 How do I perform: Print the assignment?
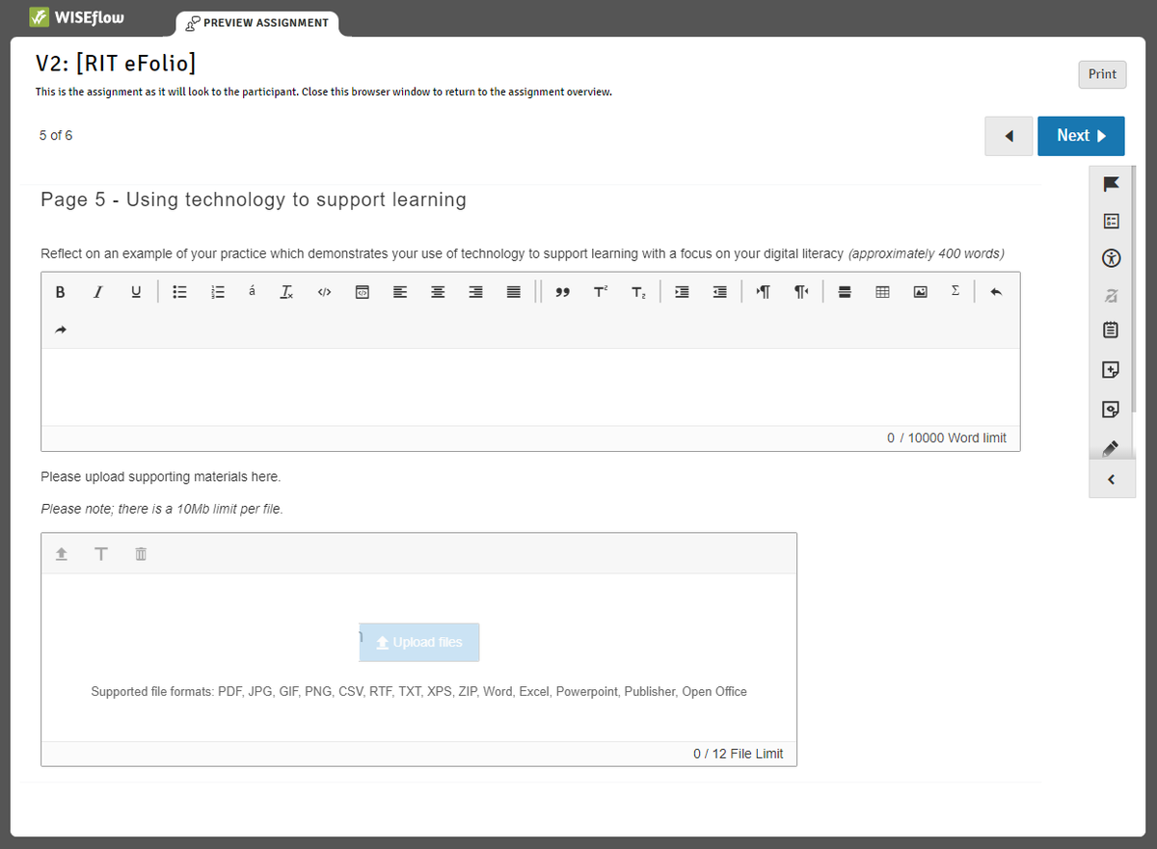[1102, 74]
